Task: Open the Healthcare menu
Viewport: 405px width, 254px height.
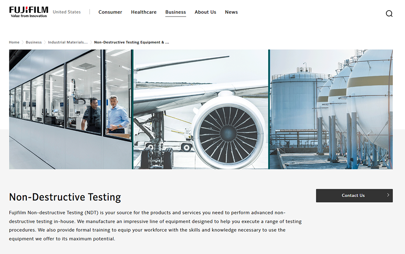Action: click(x=144, y=12)
